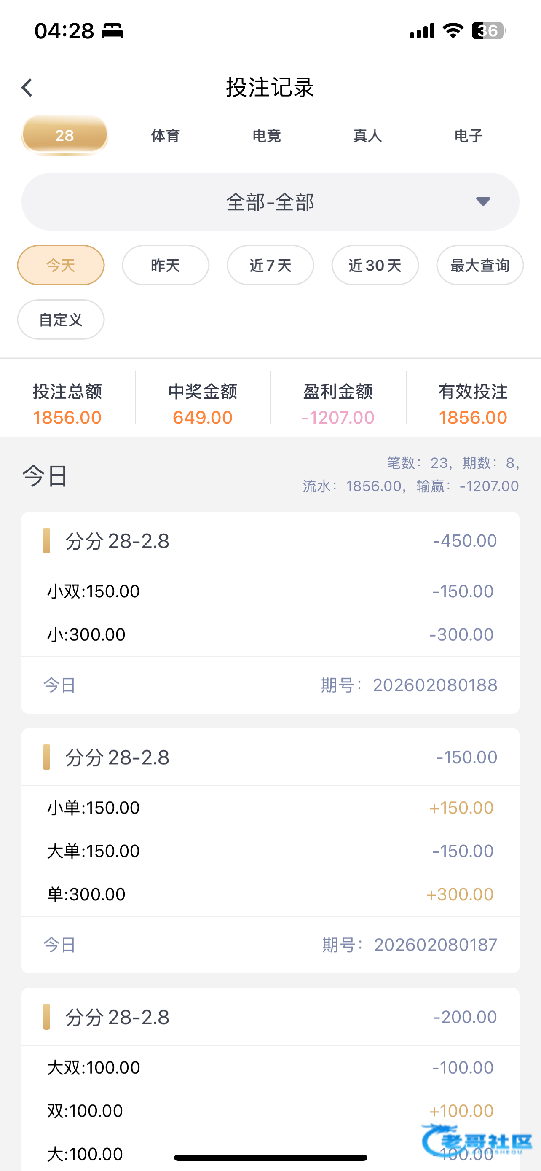Tap the battery indicator in status bar
Image resolution: width=541 pixels, height=1171 pixels.
point(488,31)
